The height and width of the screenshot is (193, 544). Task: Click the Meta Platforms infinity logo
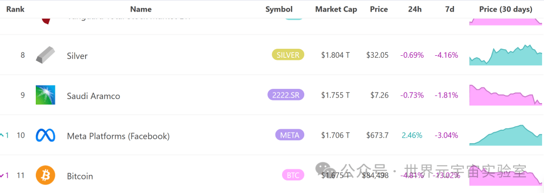tap(45, 135)
